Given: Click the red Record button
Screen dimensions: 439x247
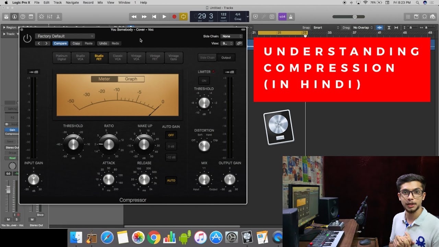Looking at the screenshot, I should pos(174,16).
